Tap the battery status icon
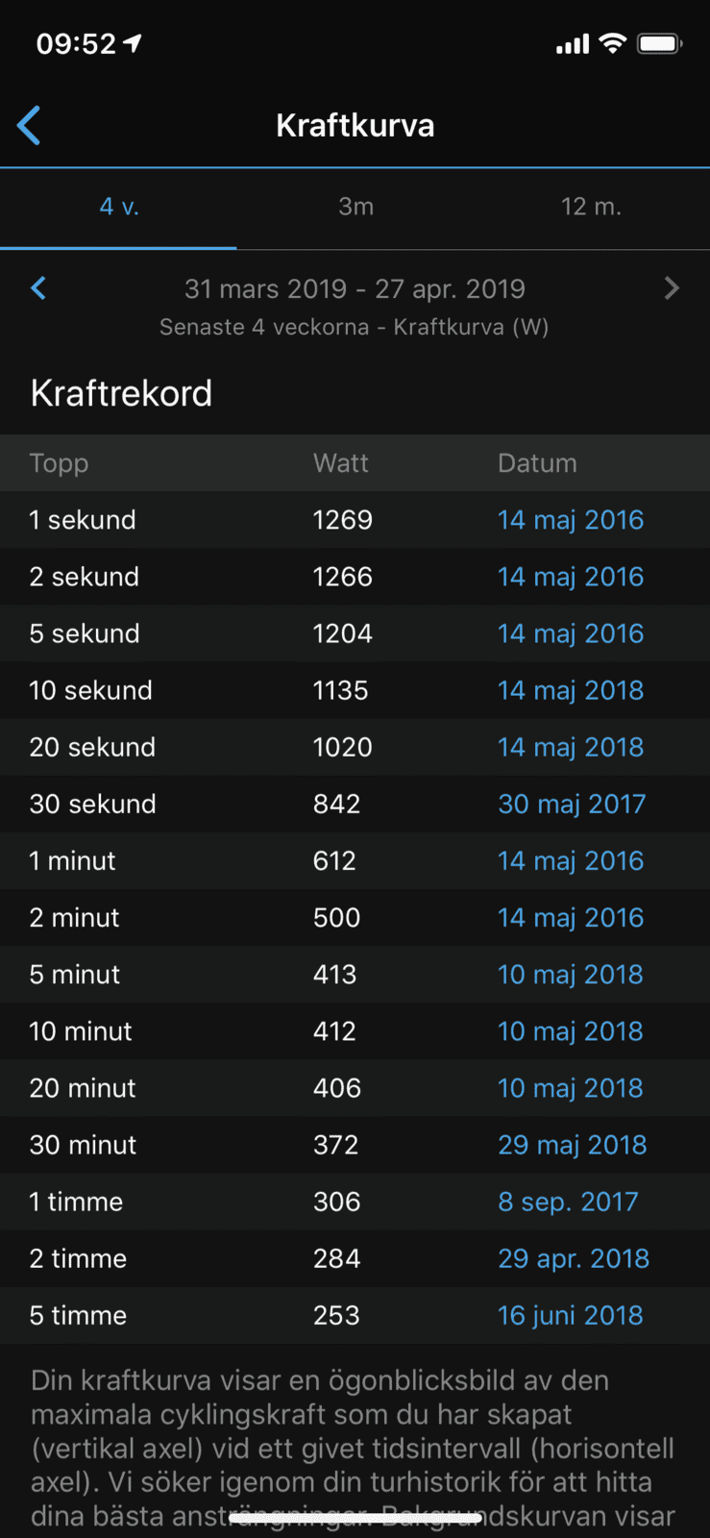This screenshot has width=710, height=1538. click(x=659, y=43)
